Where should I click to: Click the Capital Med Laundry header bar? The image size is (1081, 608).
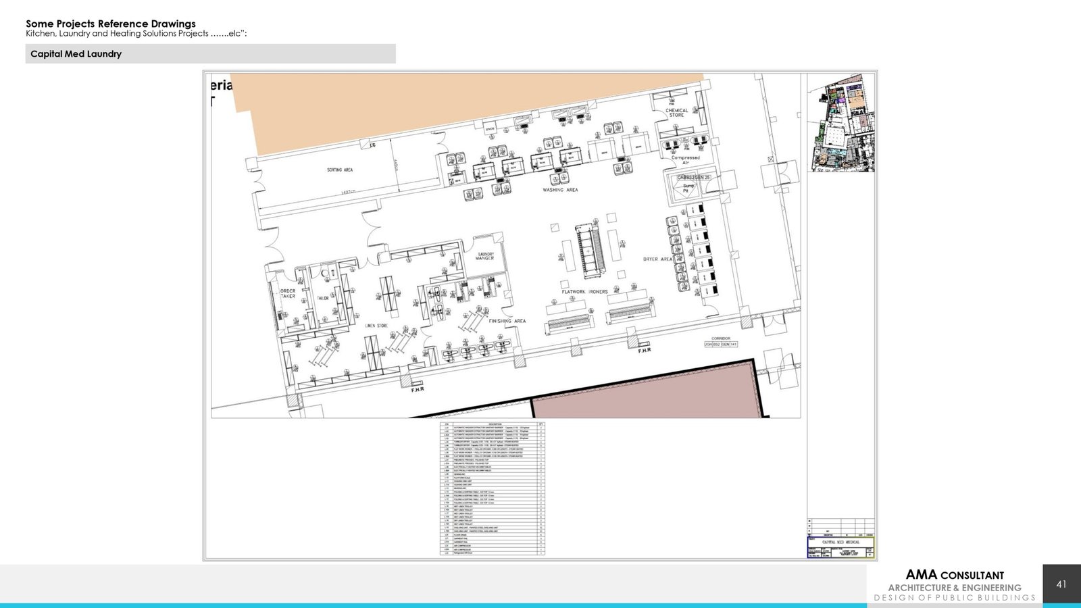pos(210,54)
